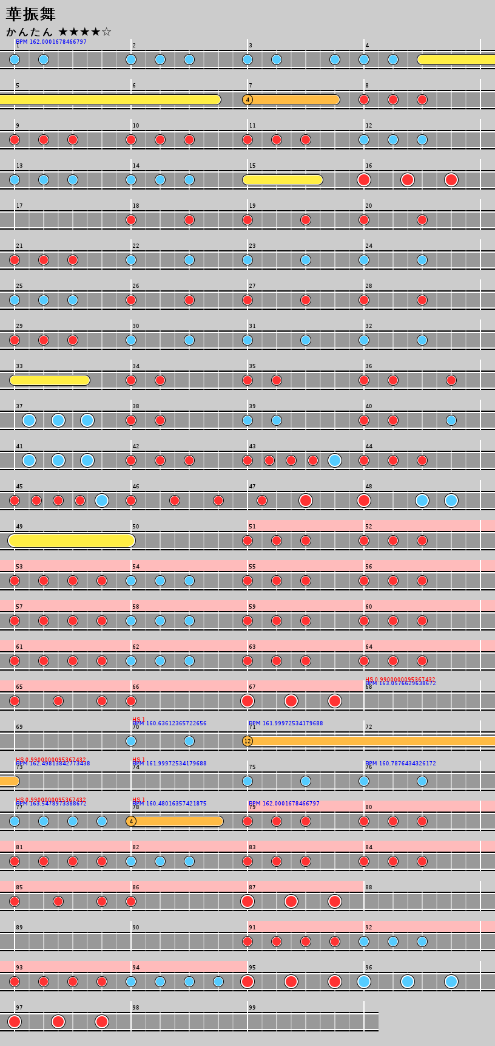Click the large blue note in measure 43
This screenshot has width=495, height=1046.
pos(335,460)
